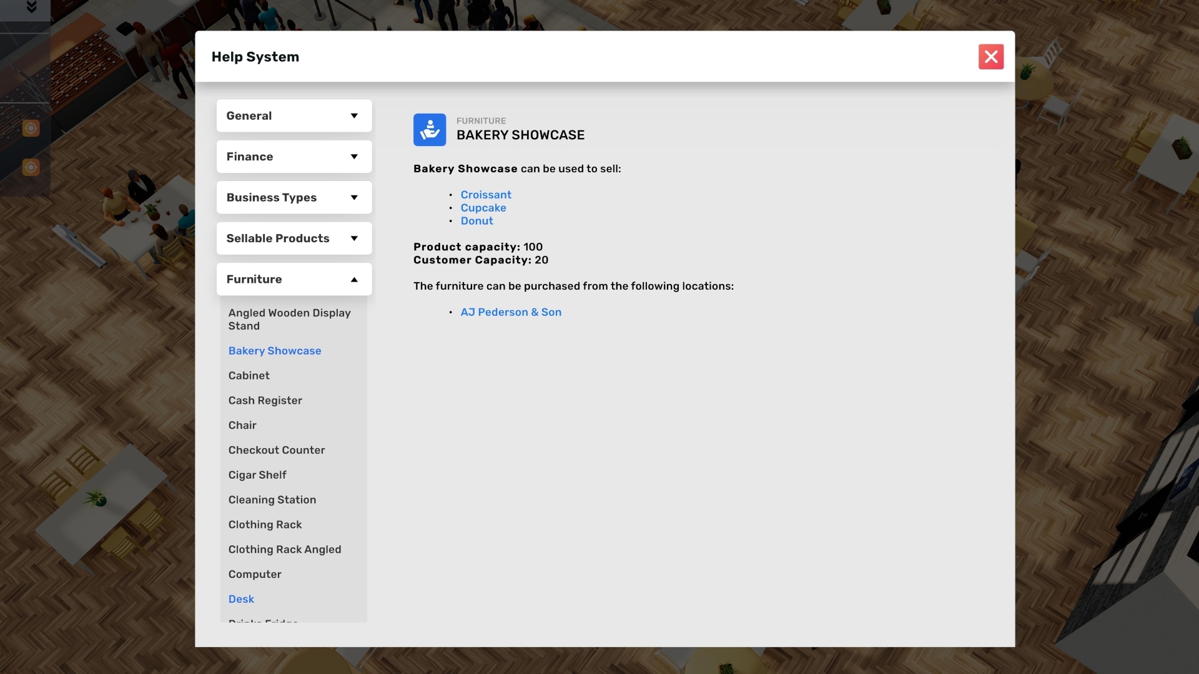Close the Help System dialog

[990, 57]
